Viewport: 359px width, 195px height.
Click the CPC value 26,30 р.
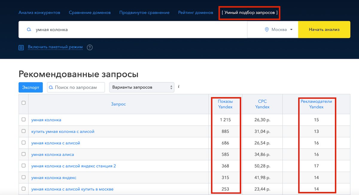pyautogui.click(x=262, y=120)
